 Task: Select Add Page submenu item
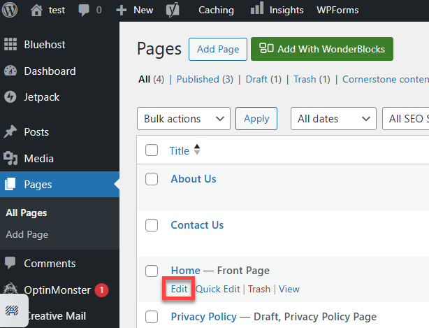pos(27,234)
